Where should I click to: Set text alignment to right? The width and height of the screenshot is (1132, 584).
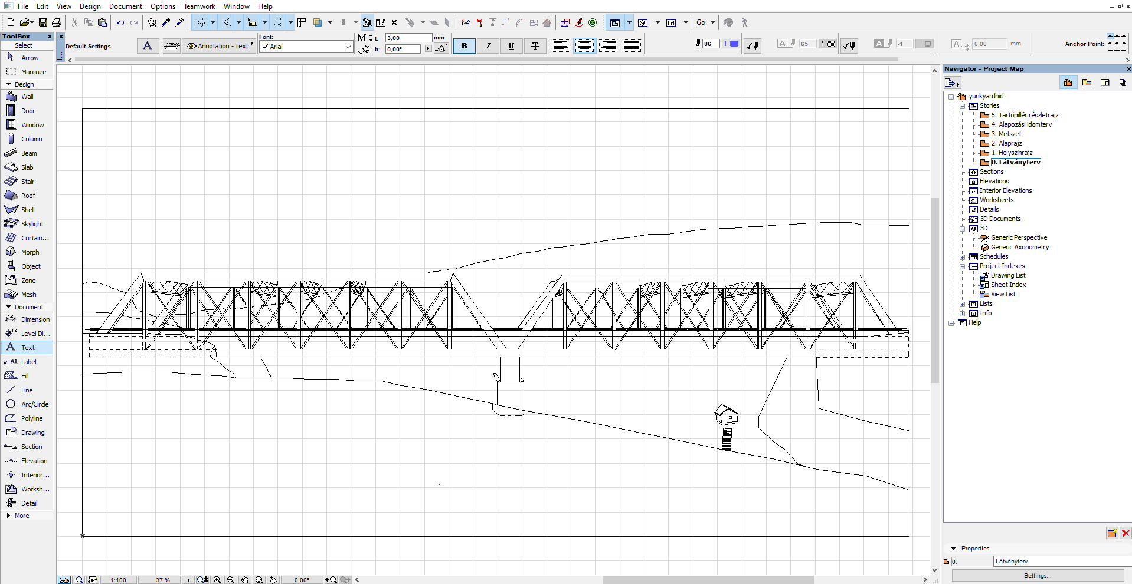click(608, 45)
